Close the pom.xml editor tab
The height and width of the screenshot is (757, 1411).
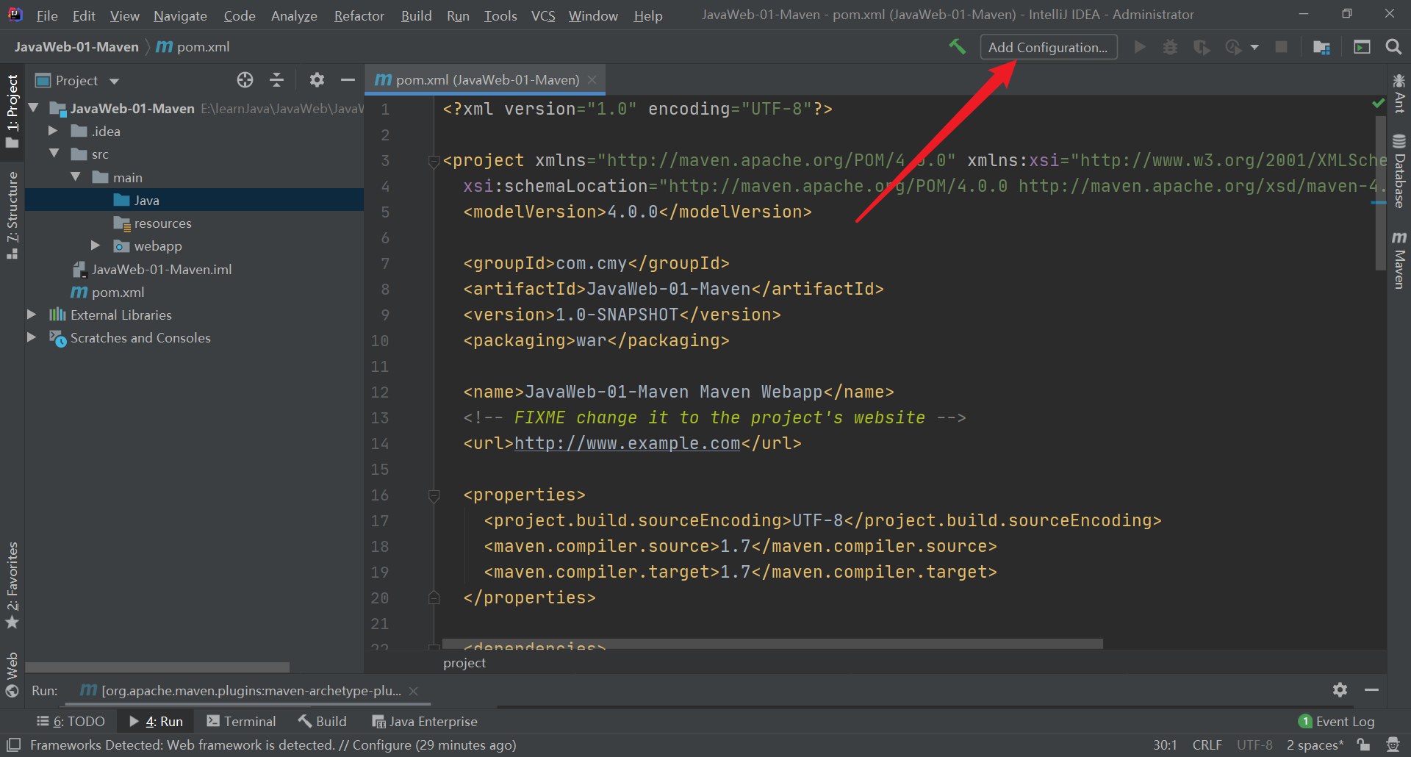[592, 79]
